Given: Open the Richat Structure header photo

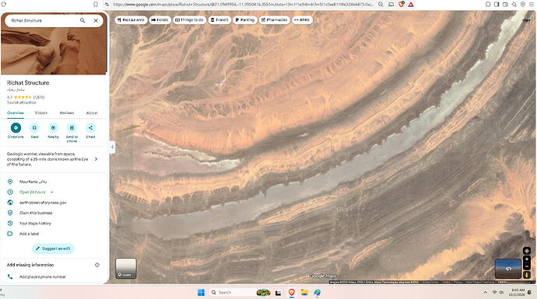Looking at the screenshot, I should [54, 51].
